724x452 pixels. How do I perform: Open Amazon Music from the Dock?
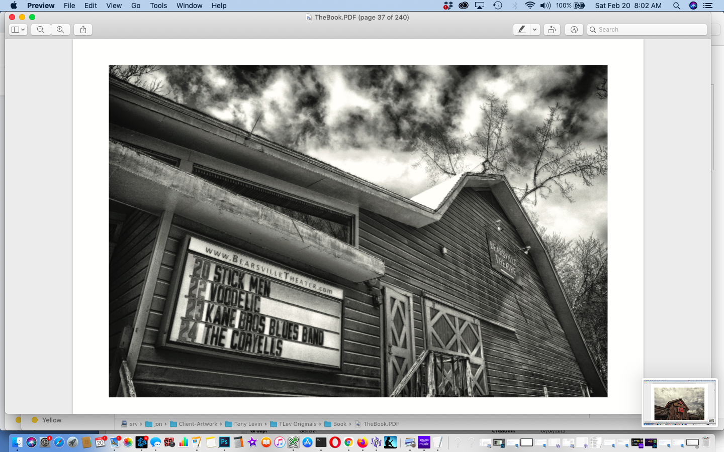tap(424, 442)
